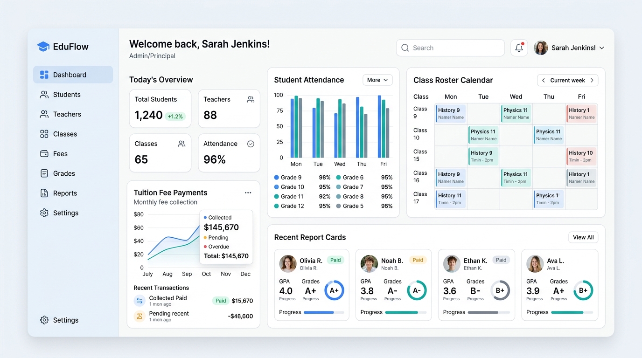Go to the next week in Class Roster Calendar

click(x=592, y=80)
